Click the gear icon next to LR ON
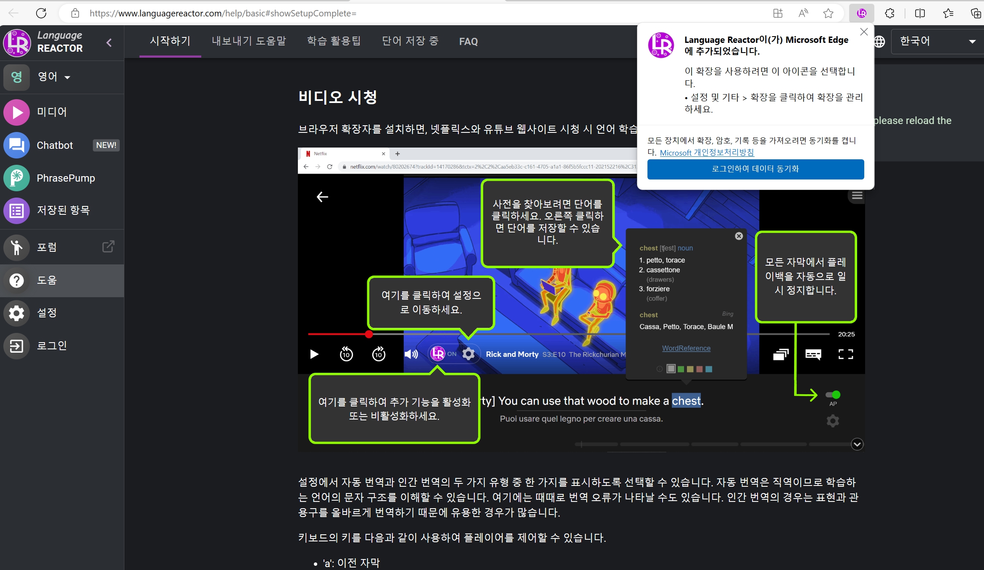 468,354
